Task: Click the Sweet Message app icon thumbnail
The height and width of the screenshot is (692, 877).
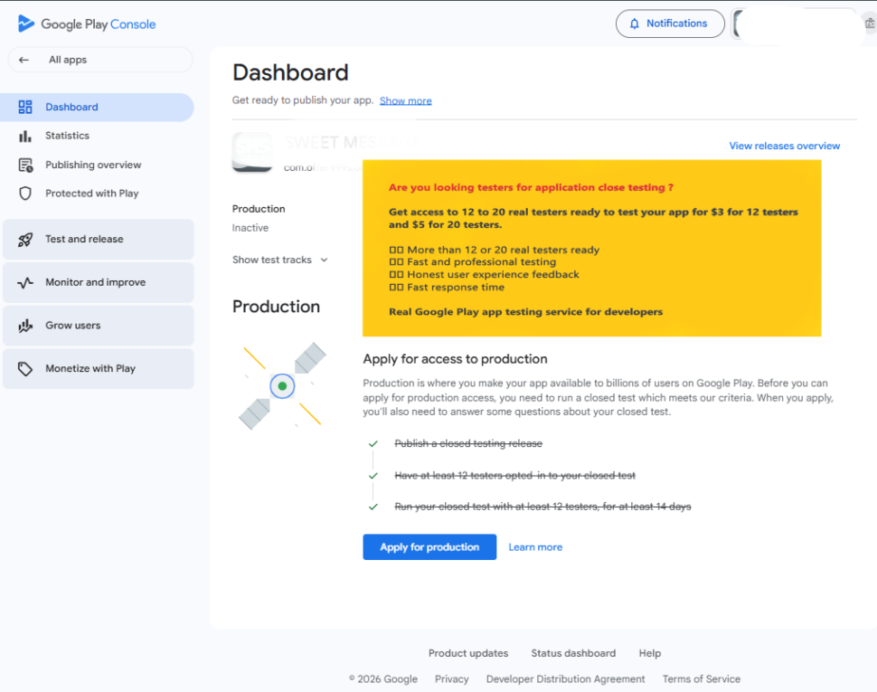Action: coord(252,152)
